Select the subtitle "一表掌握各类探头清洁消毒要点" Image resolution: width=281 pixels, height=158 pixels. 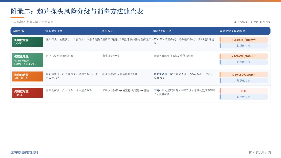point(32,22)
